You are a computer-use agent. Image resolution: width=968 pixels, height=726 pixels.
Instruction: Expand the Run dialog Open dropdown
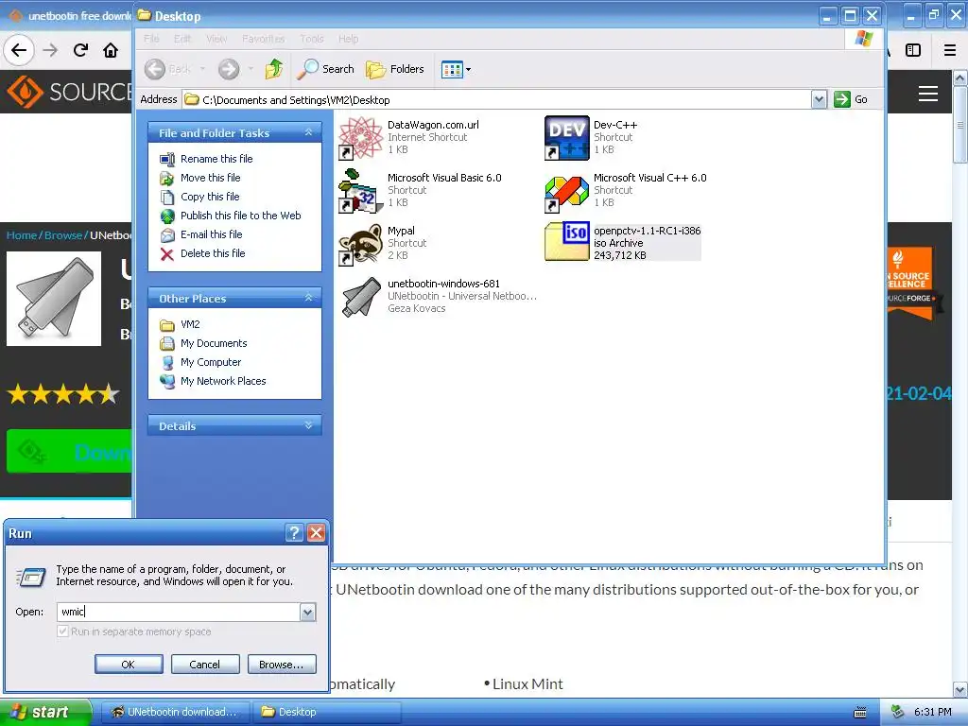click(307, 612)
